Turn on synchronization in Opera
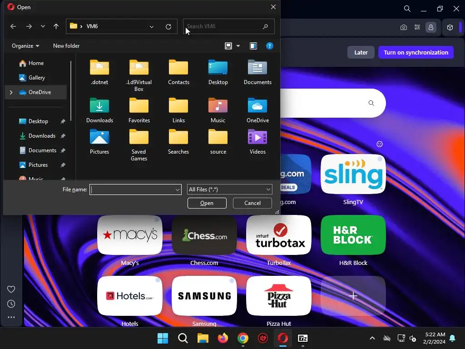465x349 pixels. tap(416, 53)
